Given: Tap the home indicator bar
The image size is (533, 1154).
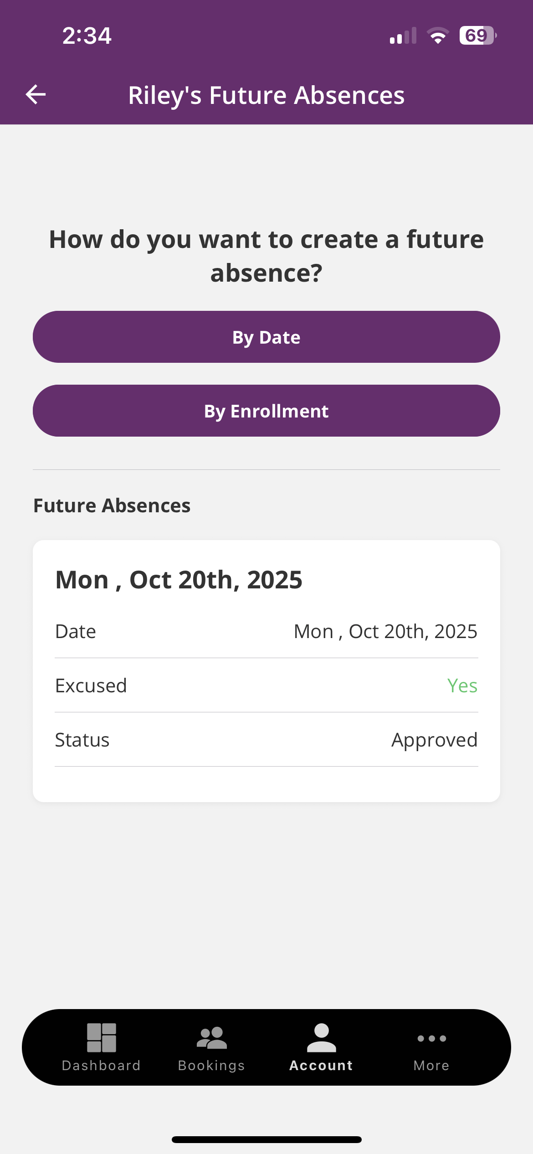Looking at the screenshot, I should pyautogui.click(x=266, y=1139).
